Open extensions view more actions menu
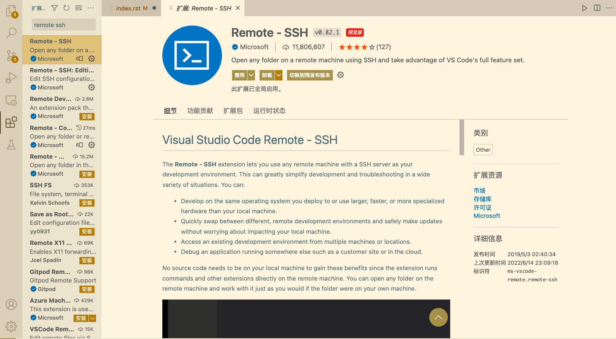Image resolution: width=616 pixels, height=339 pixels. tap(91, 8)
